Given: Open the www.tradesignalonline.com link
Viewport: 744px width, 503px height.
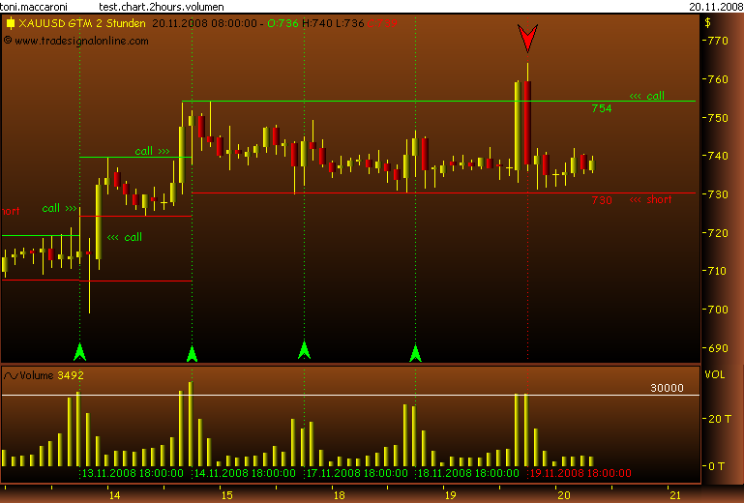Looking at the screenshot, I should [81, 41].
